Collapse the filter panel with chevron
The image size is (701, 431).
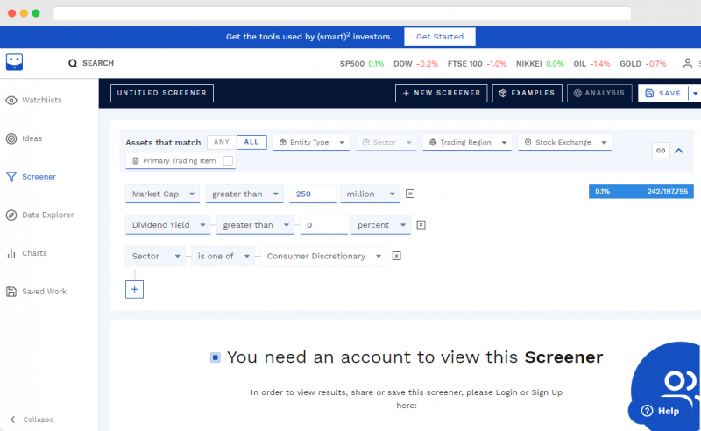[x=678, y=151]
